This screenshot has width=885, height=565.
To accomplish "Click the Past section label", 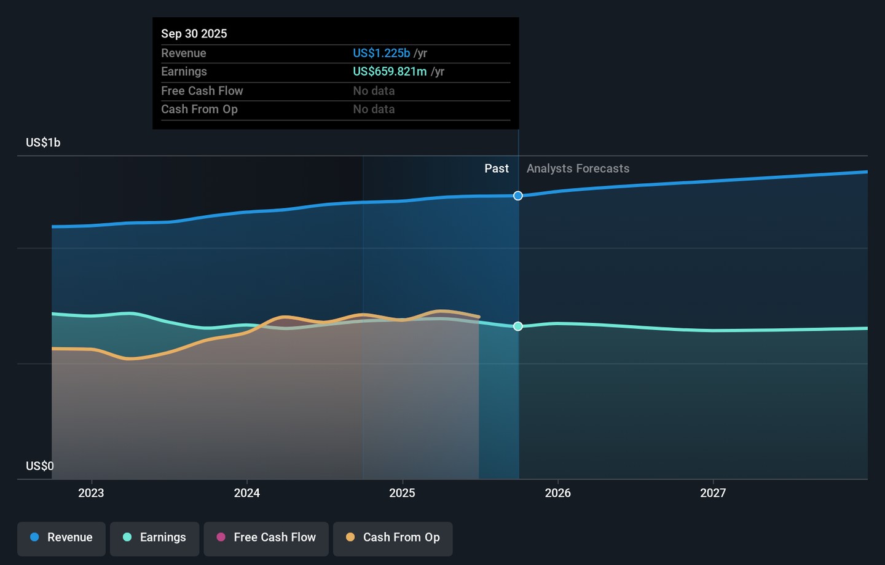I will pos(496,168).
